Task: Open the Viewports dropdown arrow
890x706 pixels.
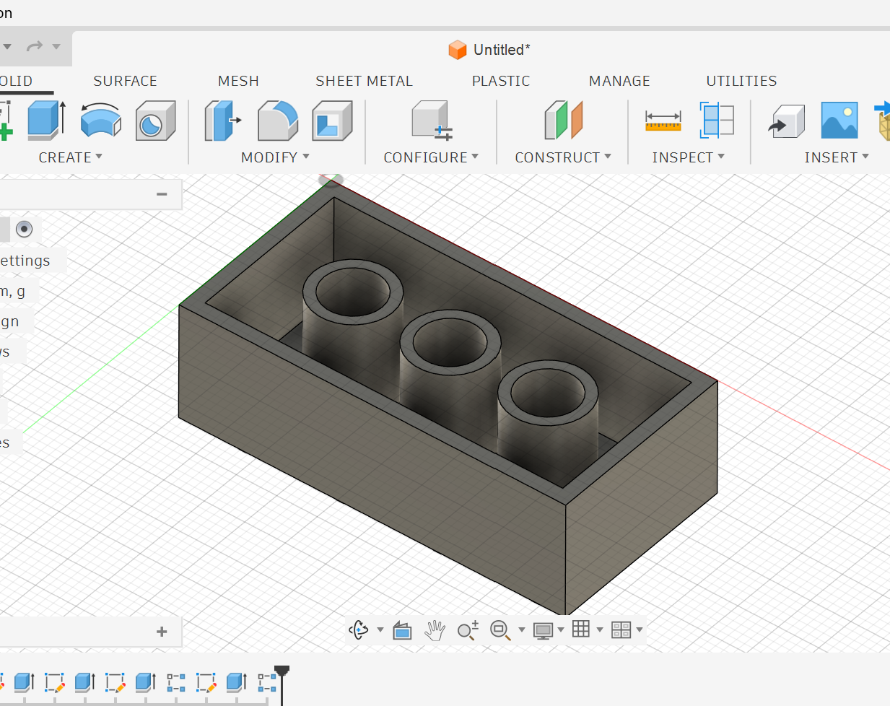Action: coord(640,630)
